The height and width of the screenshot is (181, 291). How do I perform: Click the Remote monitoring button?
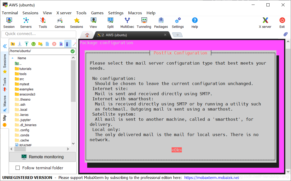(42, 157)
